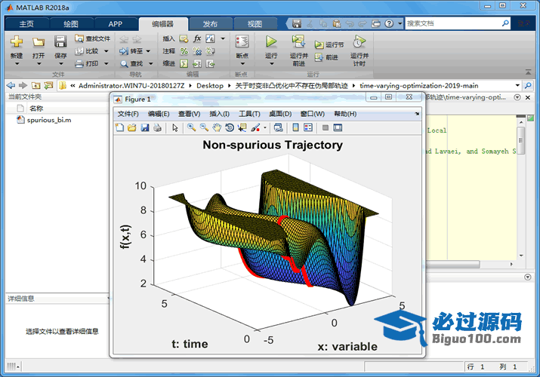
Task: Click the 新建 (New) script icon
Action: pyautogui.click(x=17, y=42)
